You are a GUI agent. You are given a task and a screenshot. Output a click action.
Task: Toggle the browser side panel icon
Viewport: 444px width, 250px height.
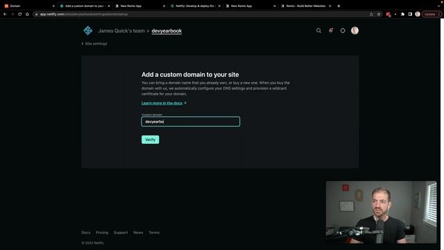point(410,14)
